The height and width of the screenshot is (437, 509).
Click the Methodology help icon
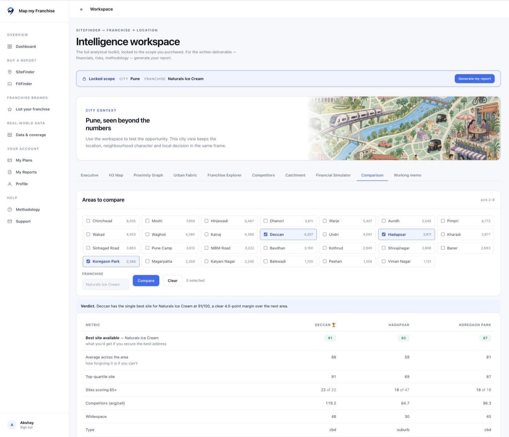pos(10,210)
